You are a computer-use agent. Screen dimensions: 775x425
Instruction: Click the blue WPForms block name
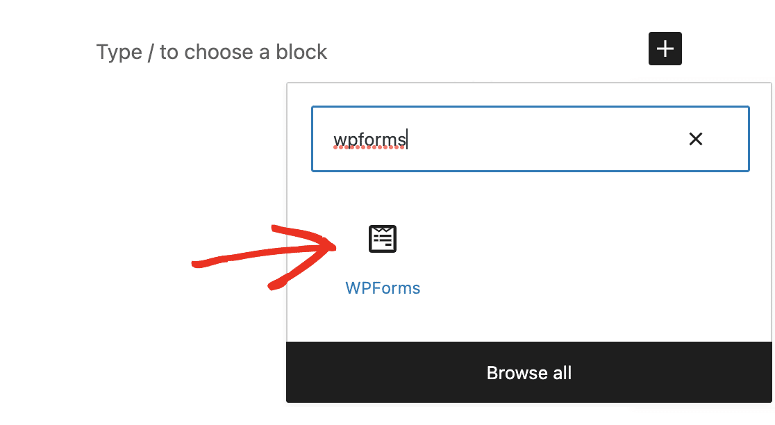(383, 288)
